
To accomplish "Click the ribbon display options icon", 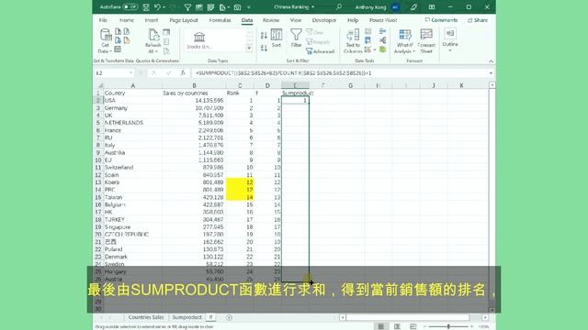I will [432, 7].
